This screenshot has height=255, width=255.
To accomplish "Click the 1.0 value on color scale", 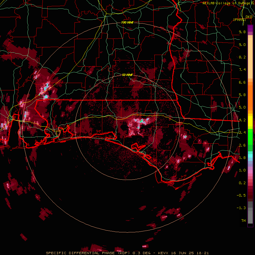I will (x=242, y=170).
